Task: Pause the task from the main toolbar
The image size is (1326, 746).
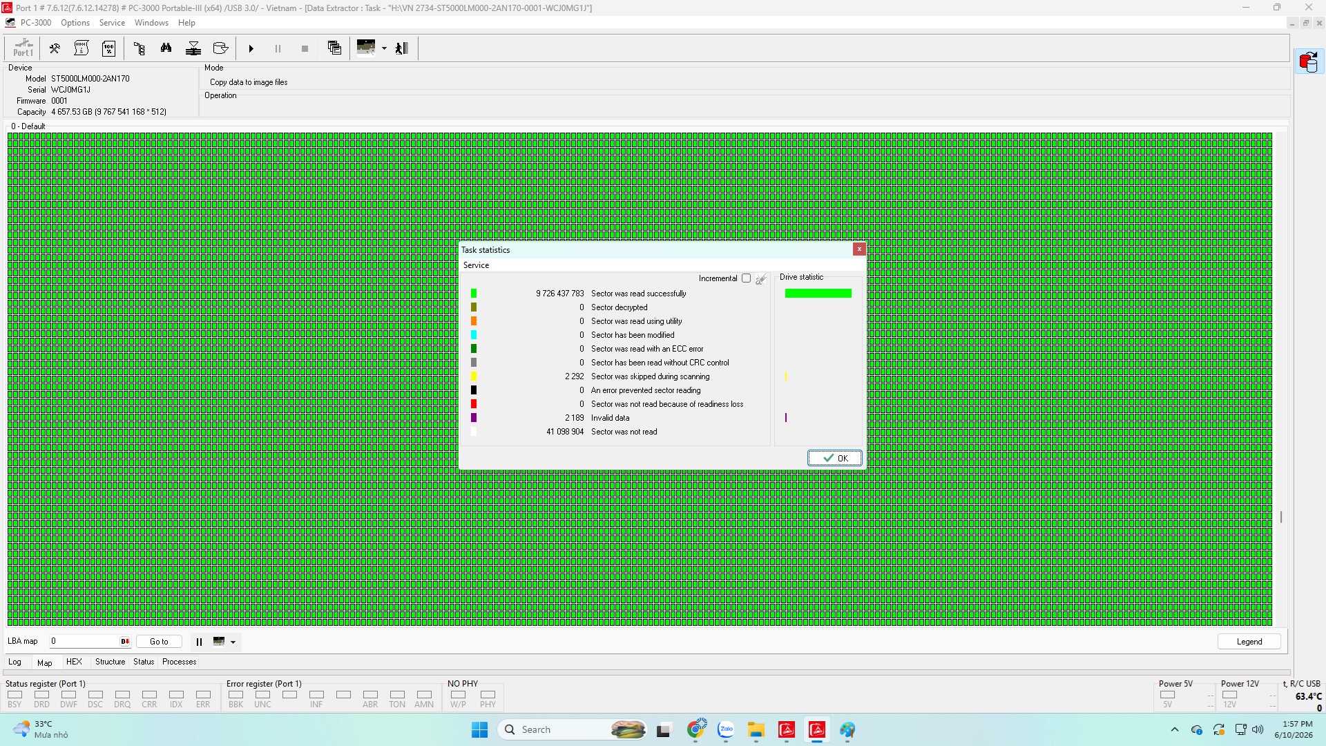Action: click(x=278, y=49)
